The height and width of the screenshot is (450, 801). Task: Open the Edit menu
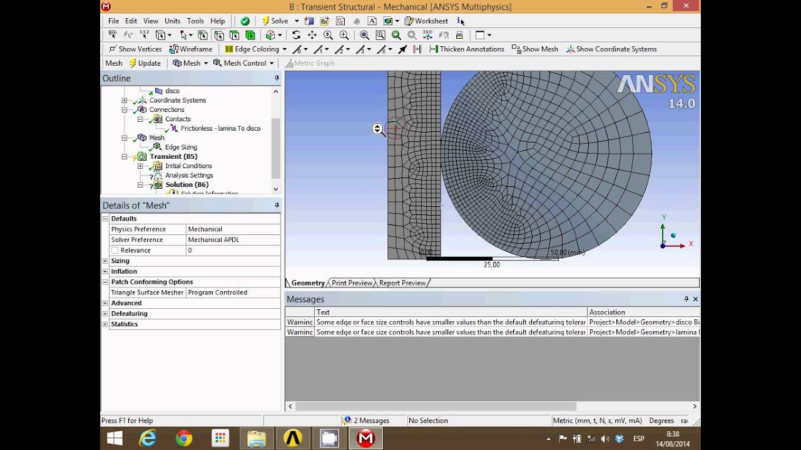[131, 21]
